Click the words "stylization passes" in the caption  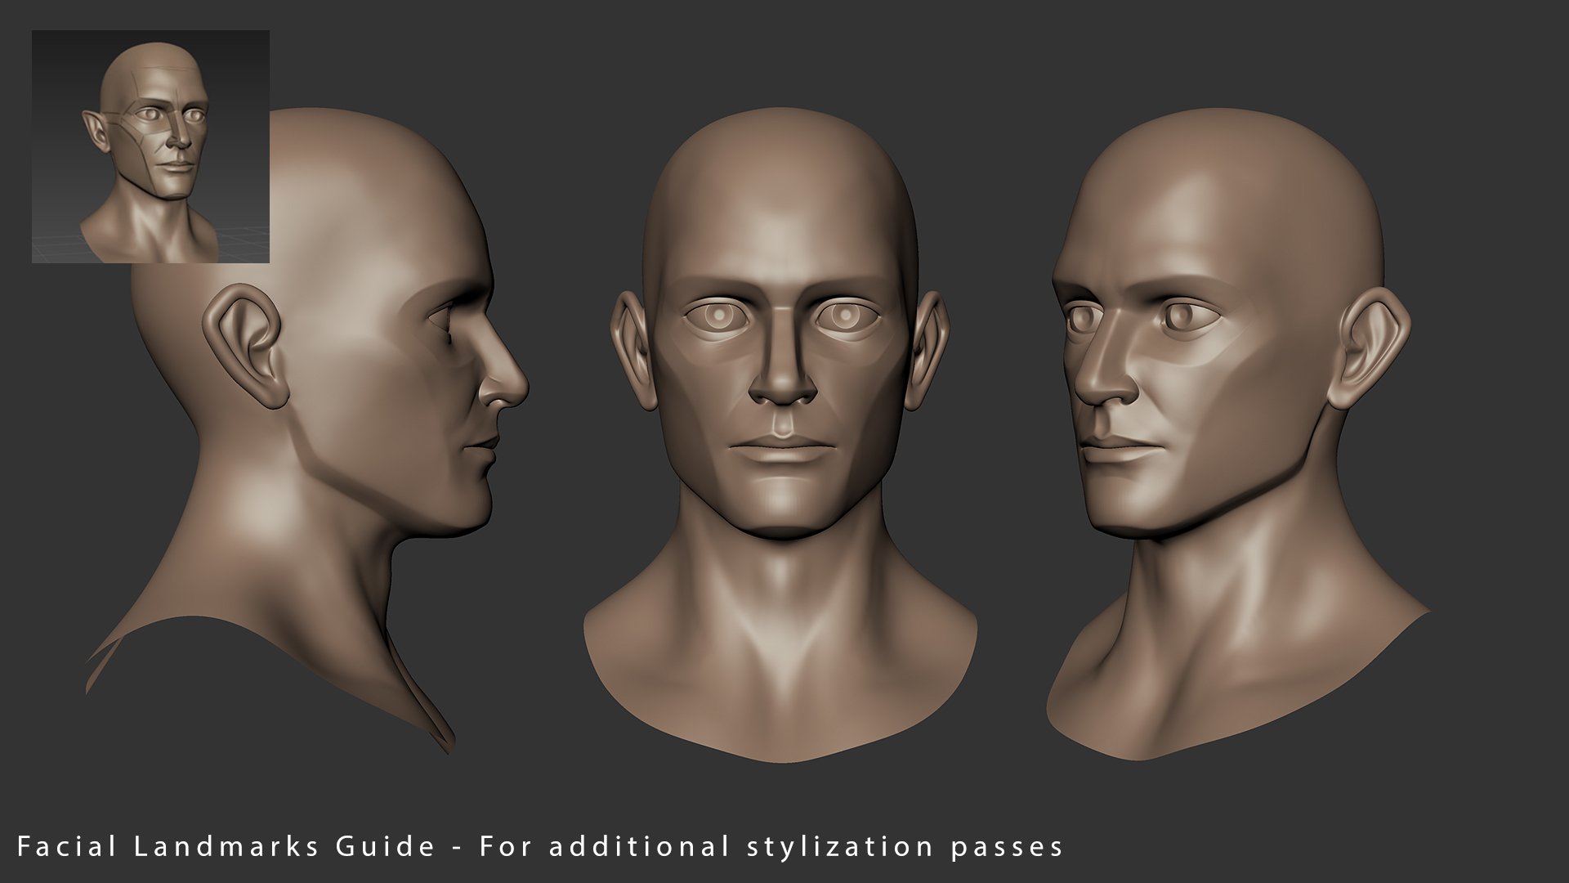[x=905, y=846]
